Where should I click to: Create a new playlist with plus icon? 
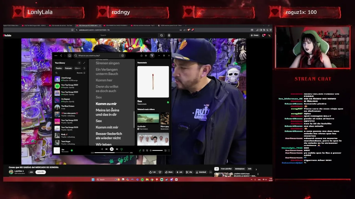point(79,63)
